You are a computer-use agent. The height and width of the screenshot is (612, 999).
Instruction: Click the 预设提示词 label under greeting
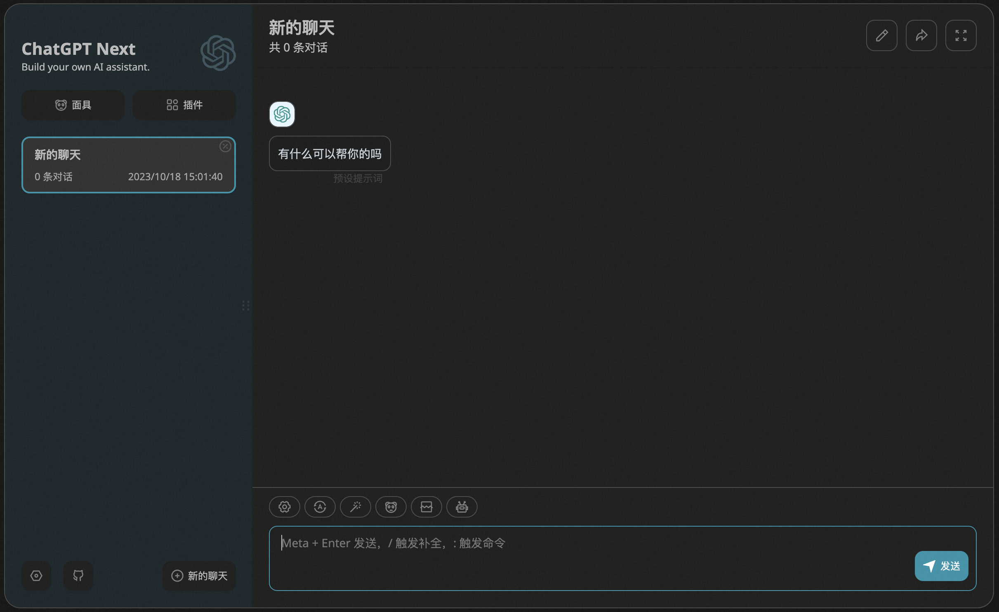[358, 179]
